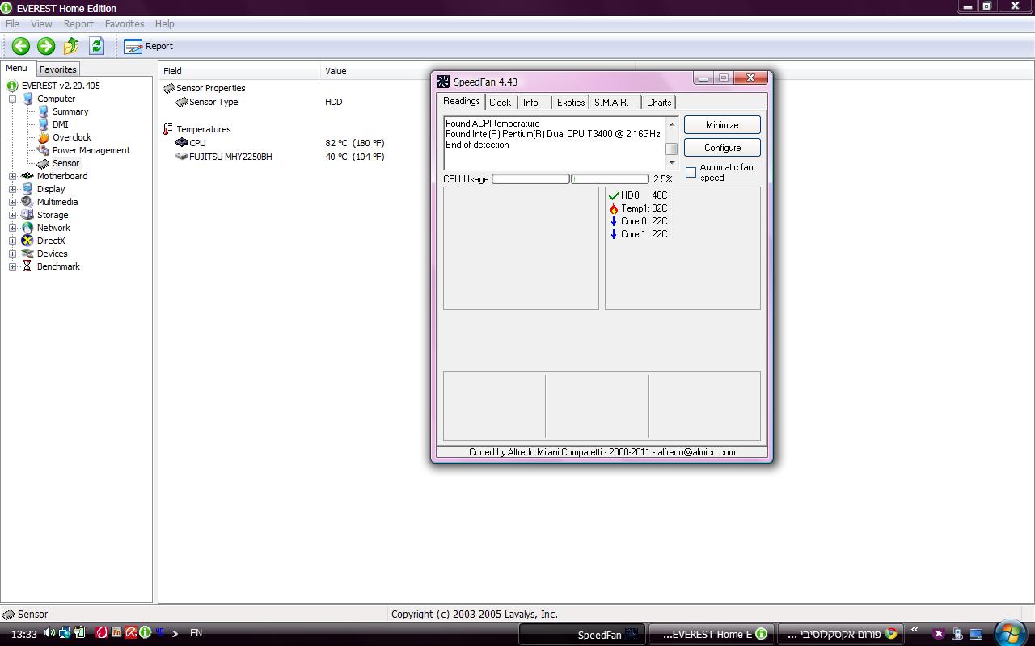Expand the Network tree node
1035x646 pixels.
[x=13, y=228]
